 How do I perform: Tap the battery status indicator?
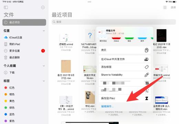[175, 2]
